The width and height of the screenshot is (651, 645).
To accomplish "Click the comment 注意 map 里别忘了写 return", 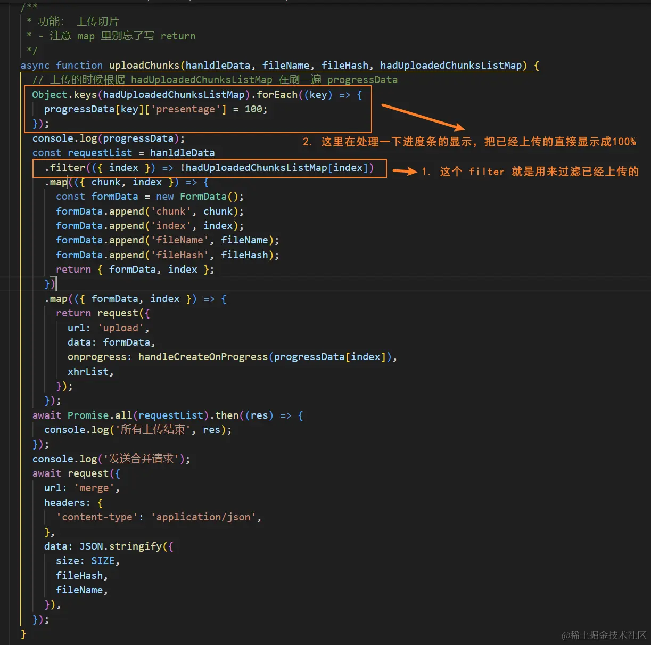I will tap(111, 36).
